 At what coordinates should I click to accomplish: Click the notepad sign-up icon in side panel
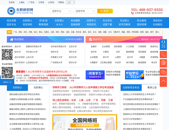click(163, 63)
